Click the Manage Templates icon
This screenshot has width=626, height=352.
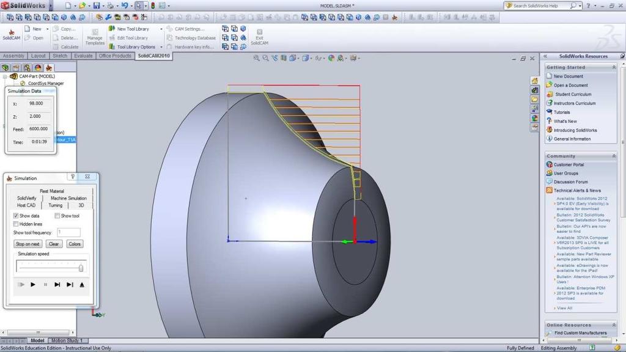95,32
